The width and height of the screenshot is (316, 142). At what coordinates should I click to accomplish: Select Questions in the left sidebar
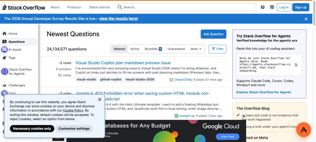[x=19, y=41]
